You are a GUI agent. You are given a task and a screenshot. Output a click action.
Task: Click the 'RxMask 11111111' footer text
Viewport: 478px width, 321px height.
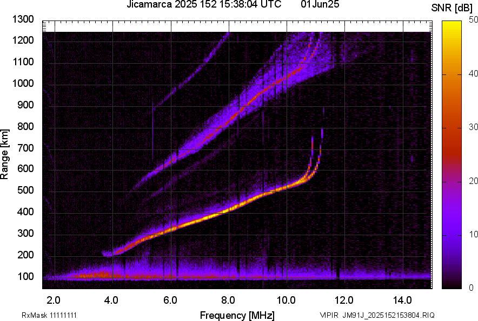pos(49,315)
